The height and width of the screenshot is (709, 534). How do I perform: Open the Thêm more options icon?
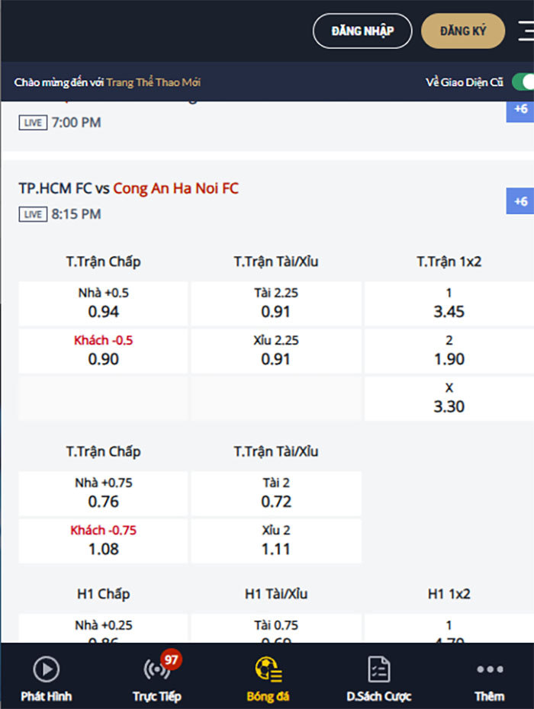[x=489, y=670]
